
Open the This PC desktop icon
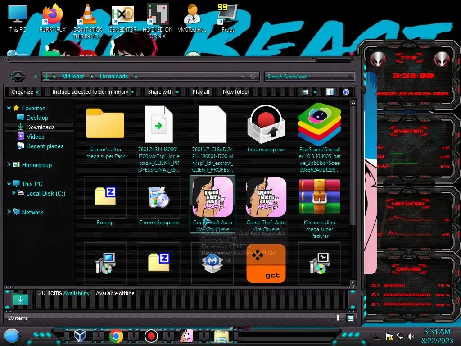point(18,18)
